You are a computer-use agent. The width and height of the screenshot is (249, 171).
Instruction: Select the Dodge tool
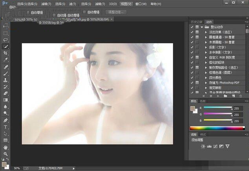click(x=5, y=113)
